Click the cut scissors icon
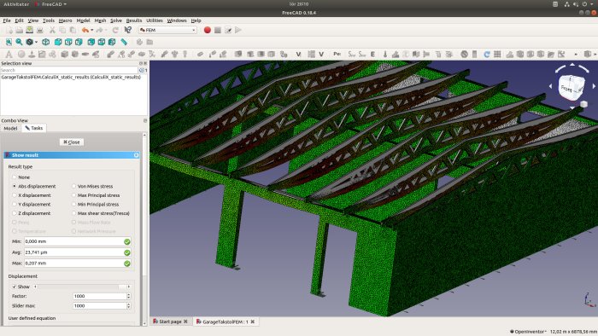 [x=52, y=30]
